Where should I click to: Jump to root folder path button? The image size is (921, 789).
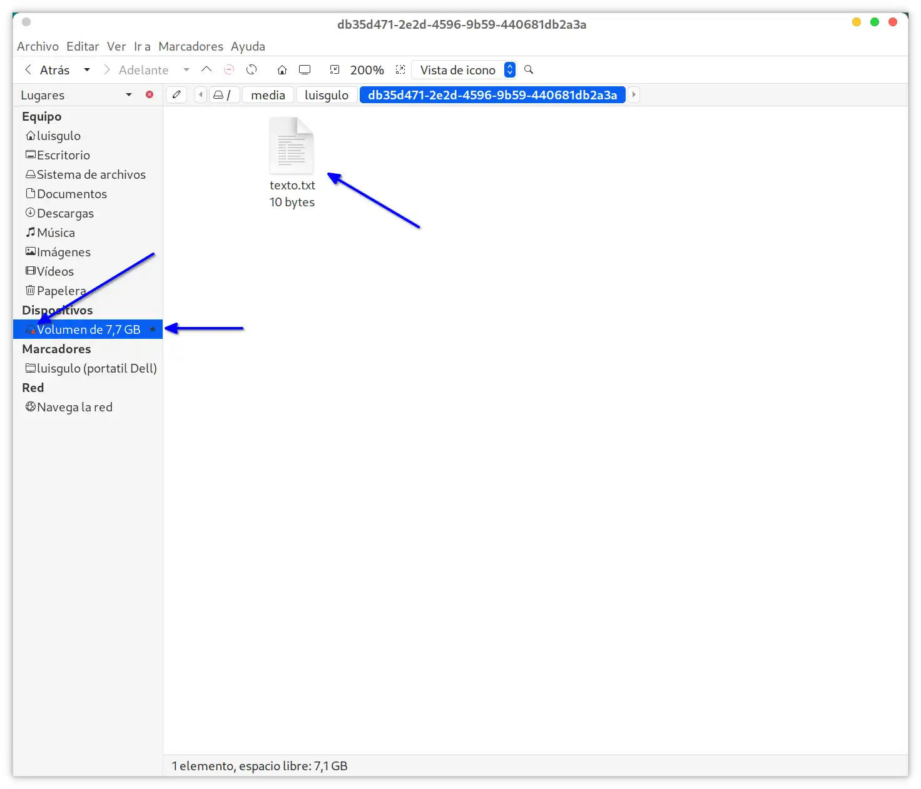(223, 95)
